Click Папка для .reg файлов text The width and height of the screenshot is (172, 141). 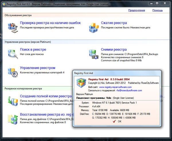coord(46,119)
